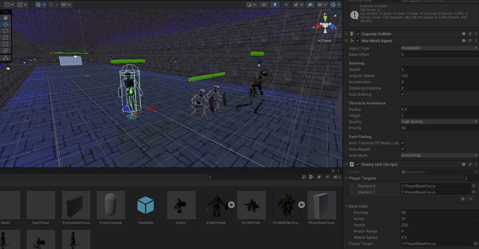Open the Project panel more options menu
479x249 pixels.
[338, 171]
